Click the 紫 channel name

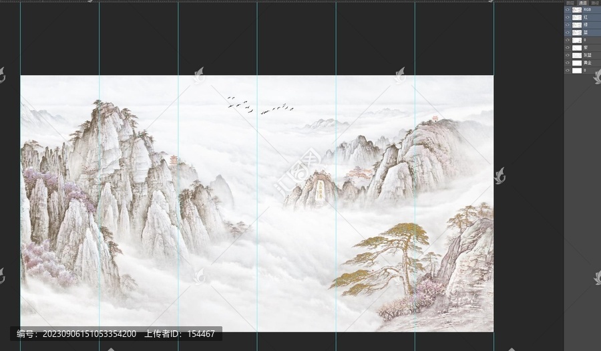pyautogui.click(x=586, y=47)
